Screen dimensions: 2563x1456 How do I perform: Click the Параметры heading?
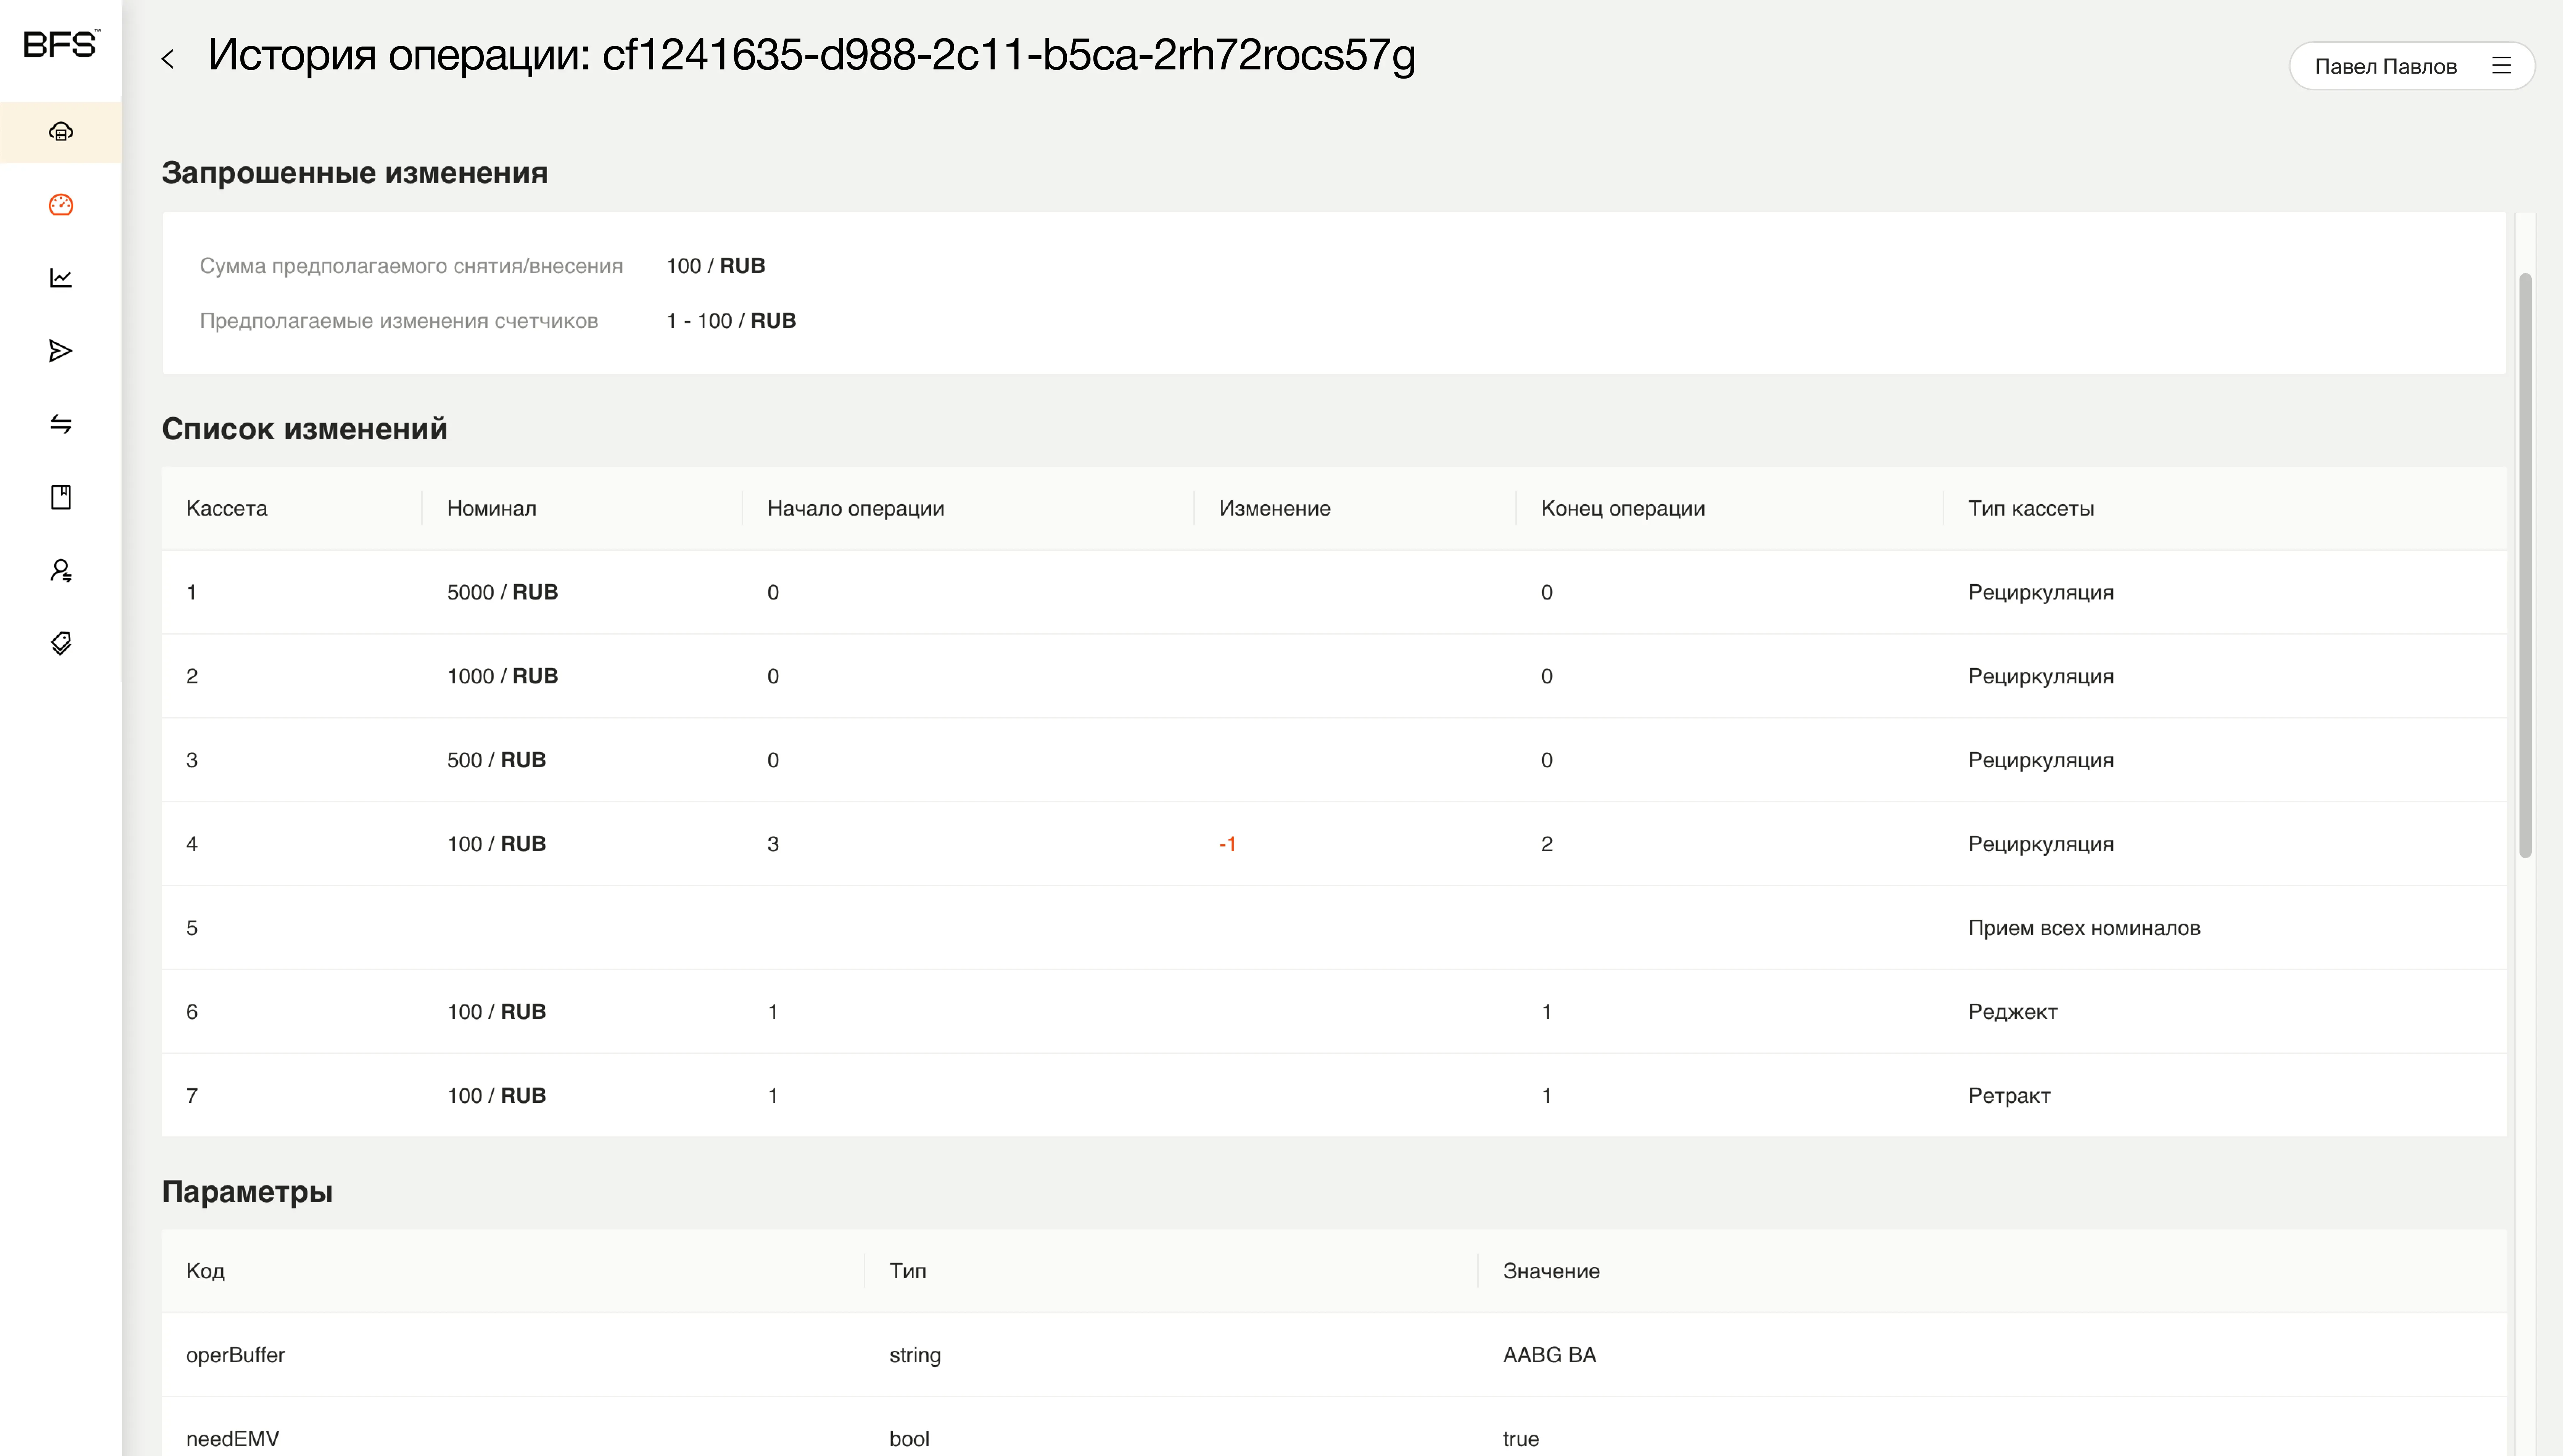pyautogui.click(x=247, y=1192)
